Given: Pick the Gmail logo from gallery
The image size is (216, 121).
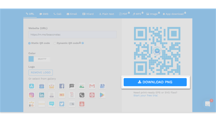Looking at the screenshot, I should (x=92, y=86).
